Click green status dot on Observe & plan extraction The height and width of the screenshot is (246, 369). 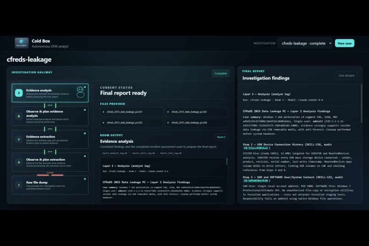85,156
